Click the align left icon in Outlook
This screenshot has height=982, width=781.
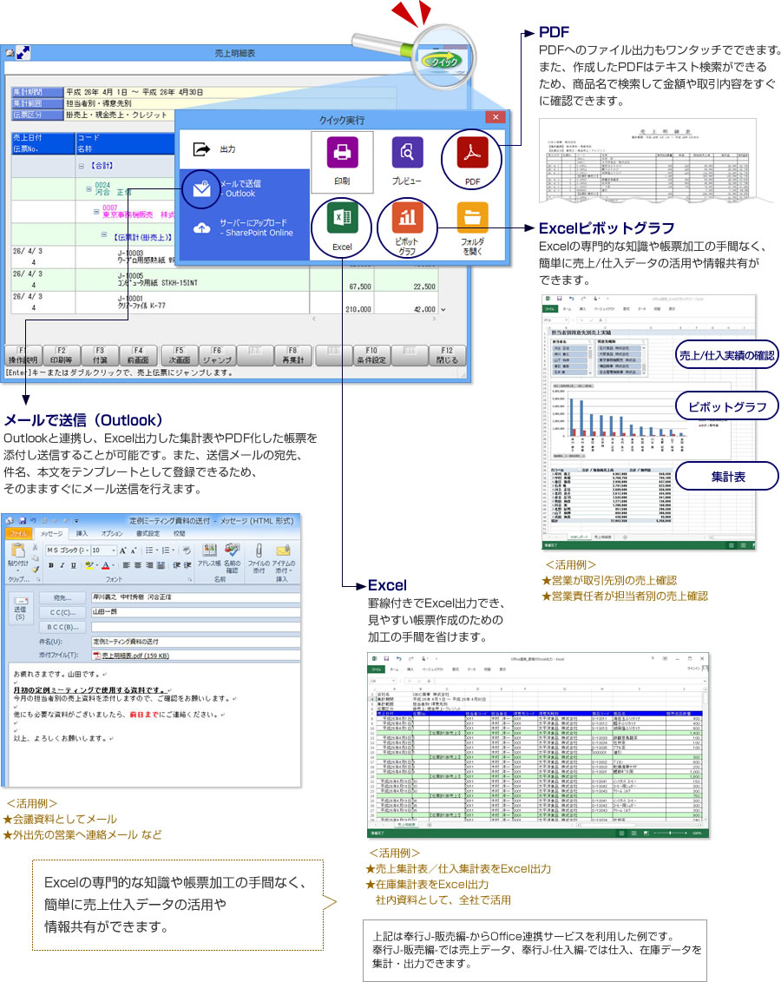tap(127, 565)
